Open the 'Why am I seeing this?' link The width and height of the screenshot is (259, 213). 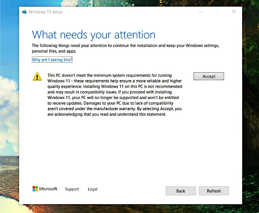click(52, 60)
